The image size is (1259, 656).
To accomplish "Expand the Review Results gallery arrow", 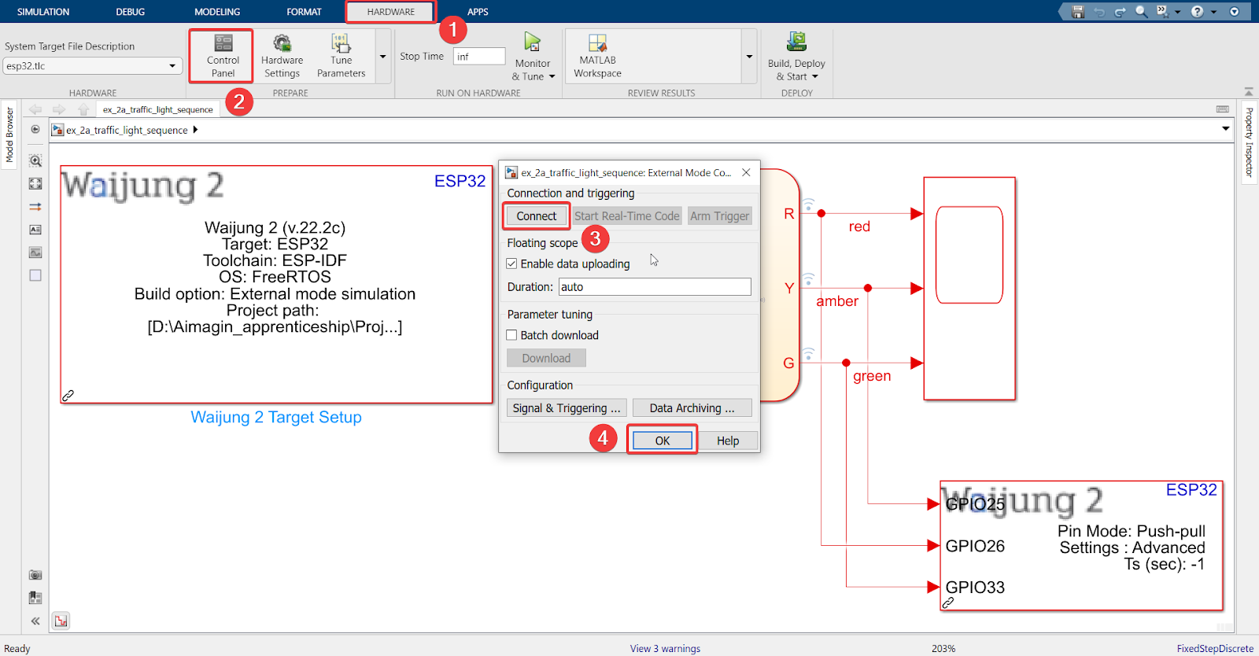I will click(749, 57).
